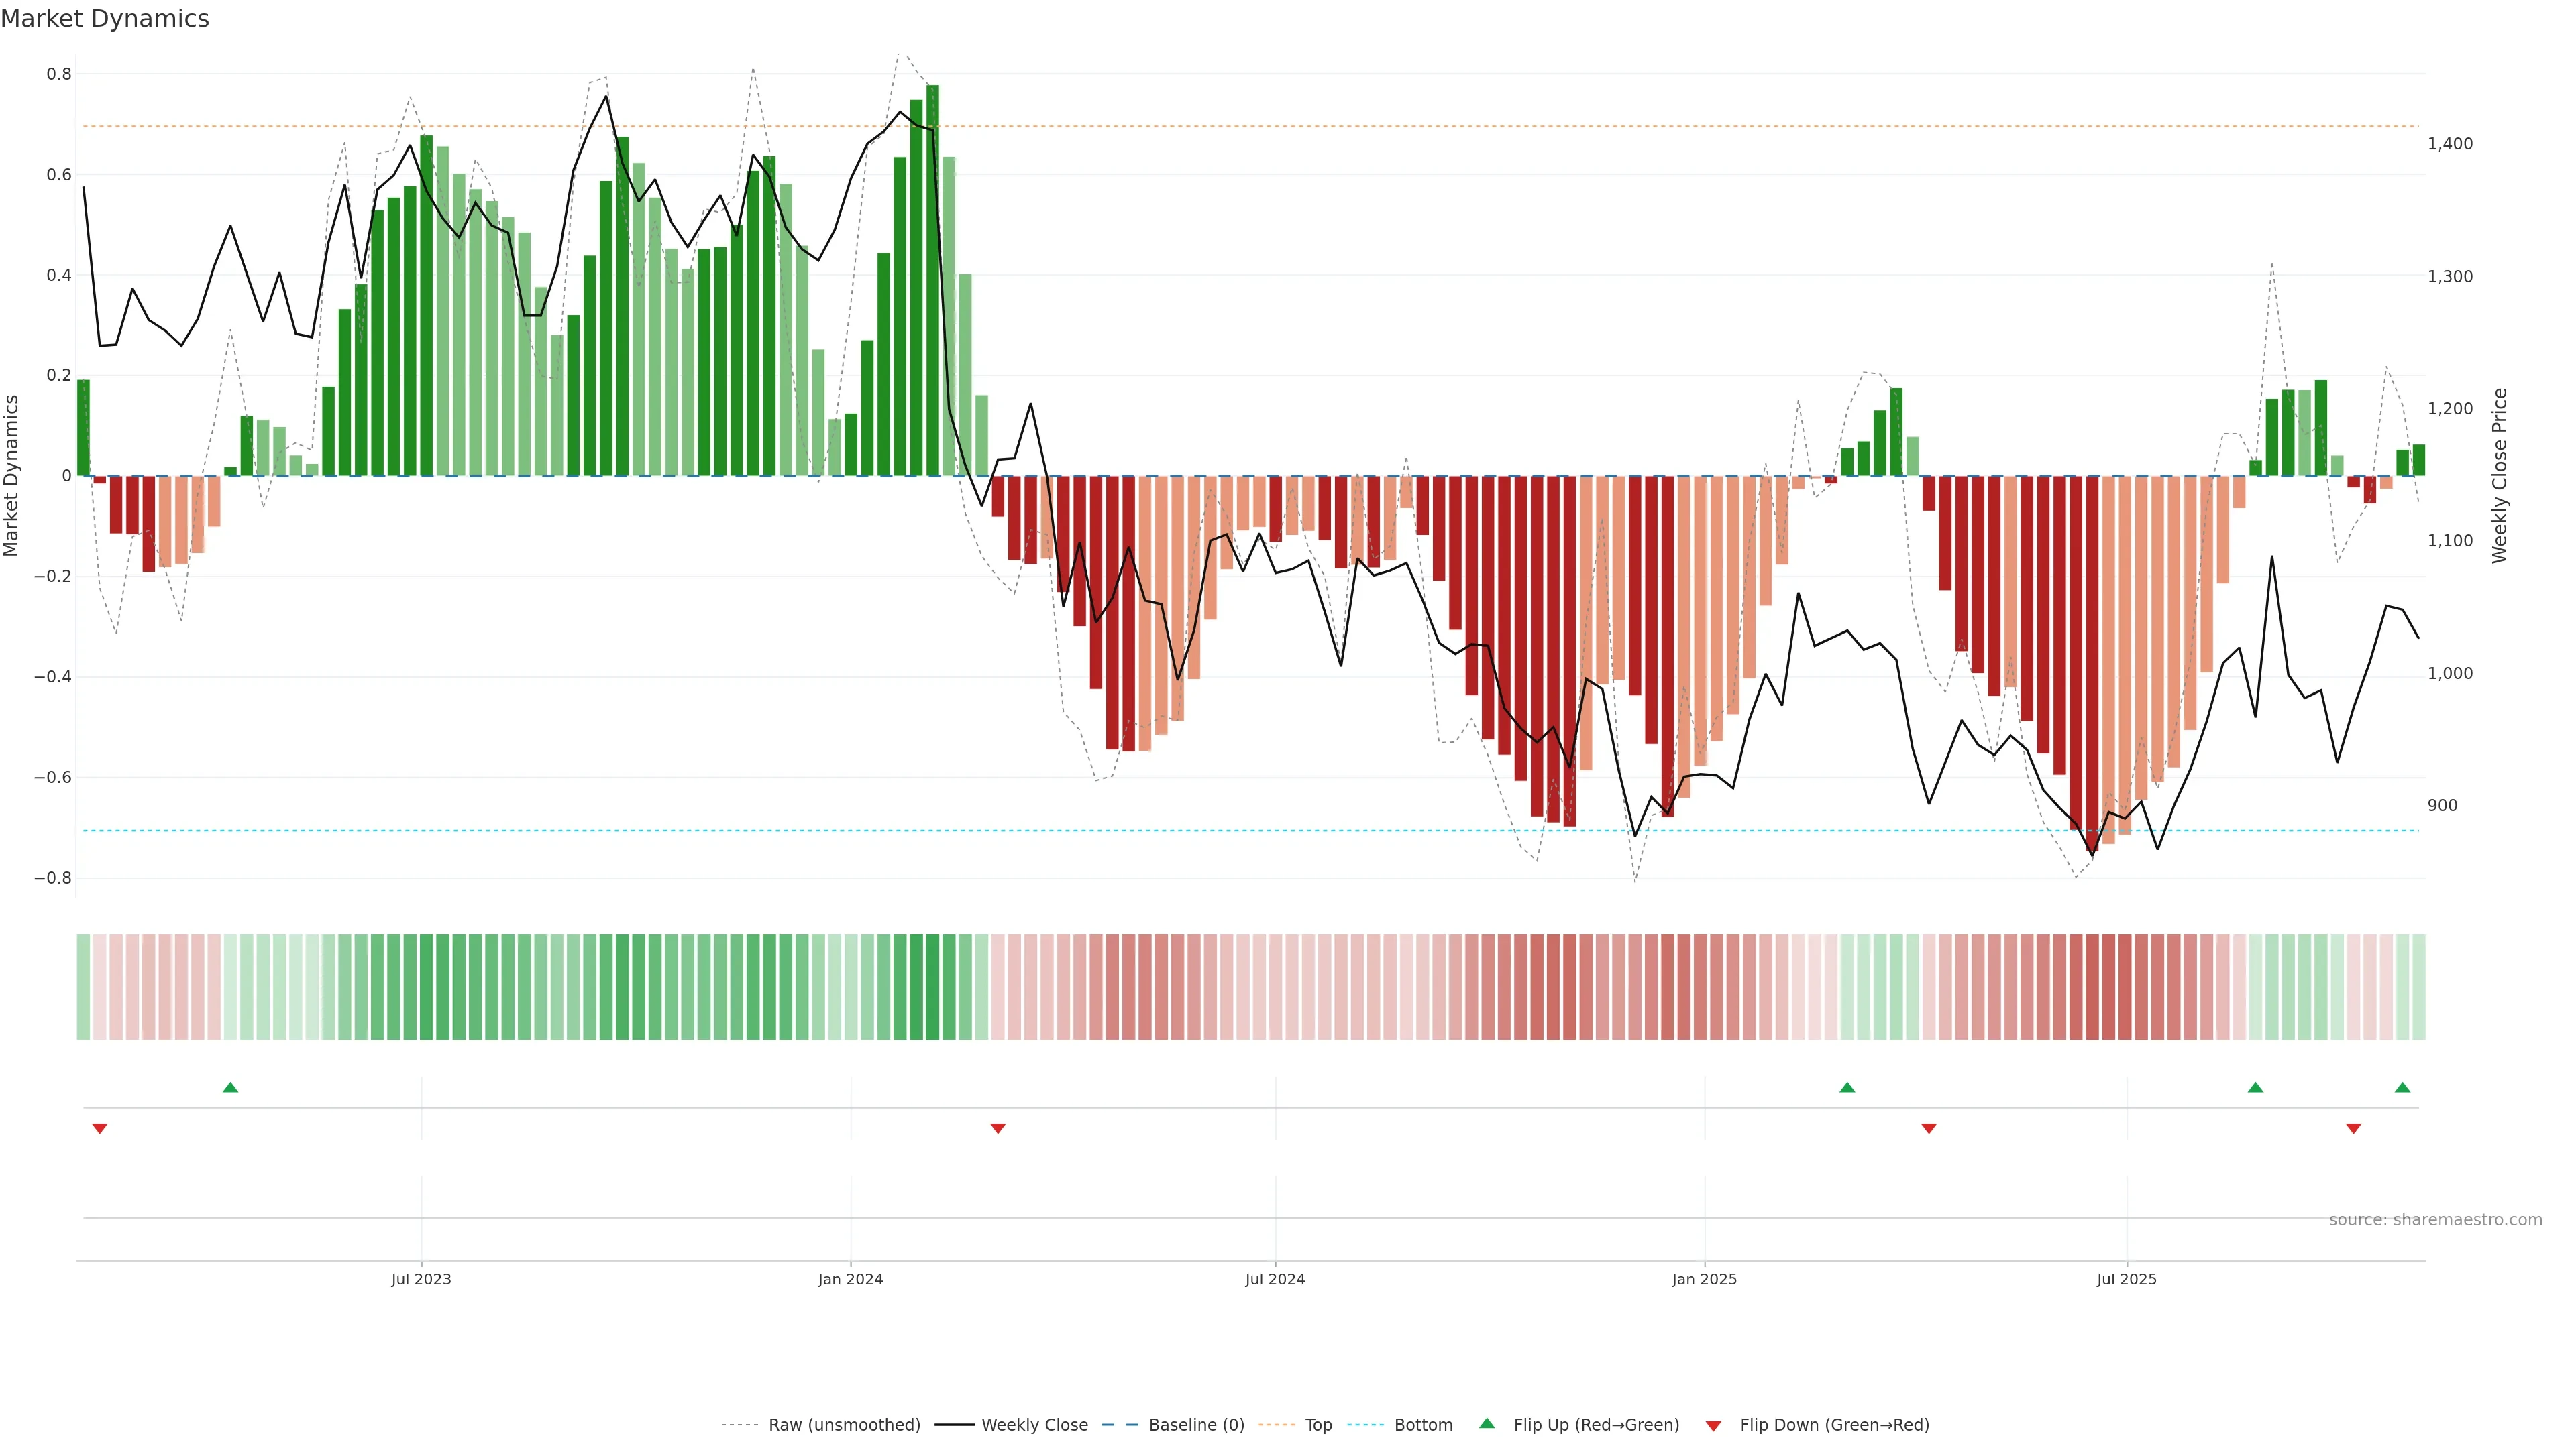Click the Market Dynamics chart title
2576x1448 pixels.
(x=105, y=19)
